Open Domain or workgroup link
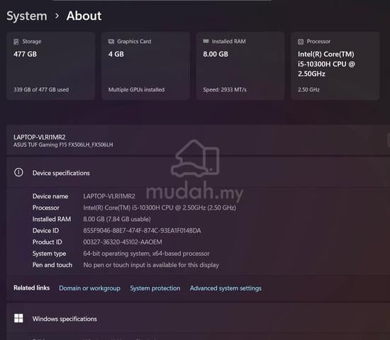390x340 pixels. click(x=89, y=288)
